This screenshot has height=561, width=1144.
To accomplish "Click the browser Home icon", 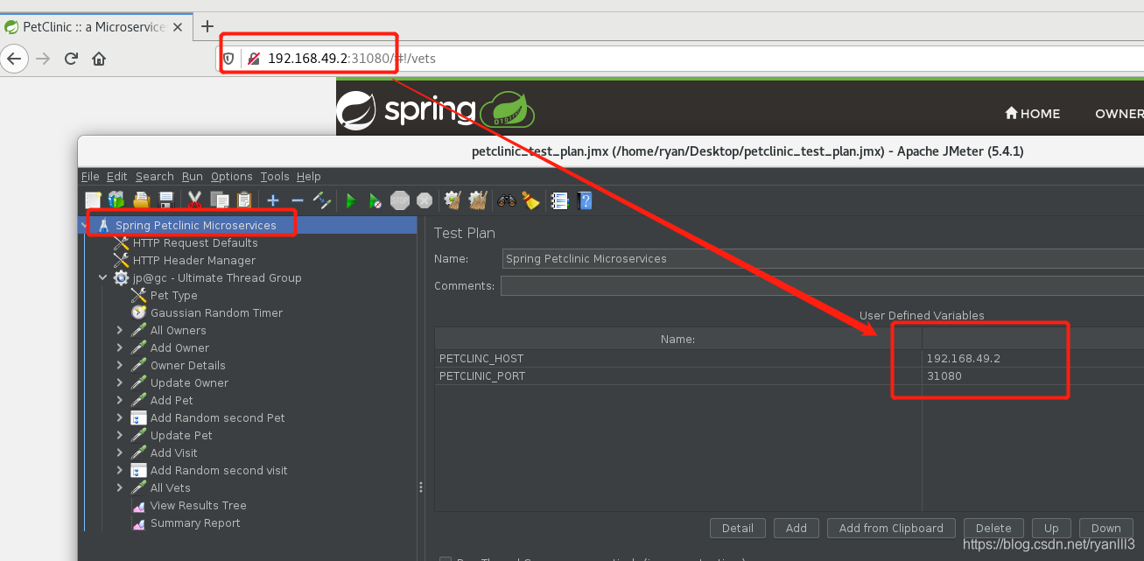I will click(x=99, y=59).
